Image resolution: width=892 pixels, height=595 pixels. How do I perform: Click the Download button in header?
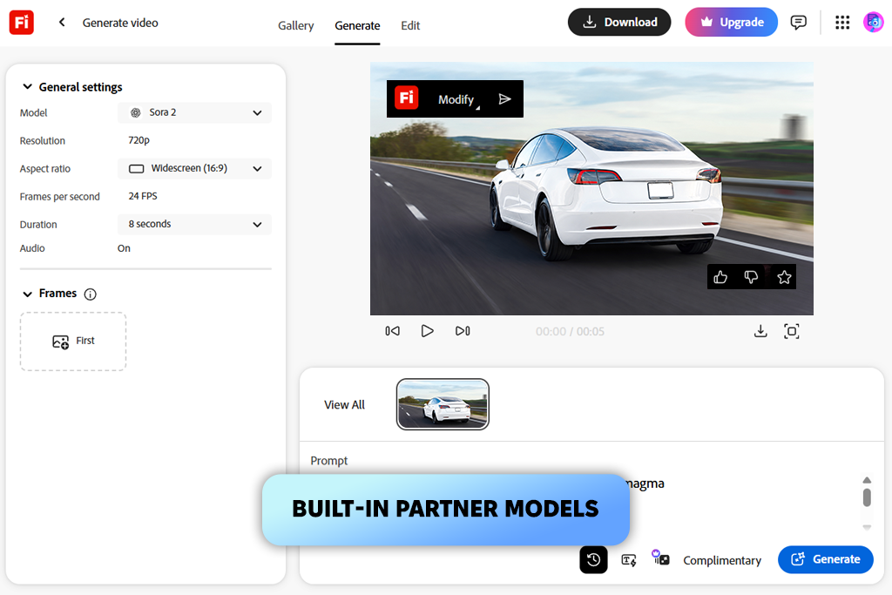click(x=619, y=22)
